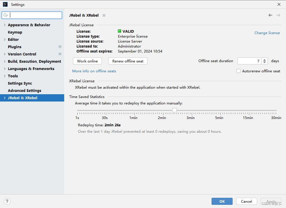Click the project-level marker next to Plugins
The height and width of the screenshot is (208, 286).
pos(60,47)
